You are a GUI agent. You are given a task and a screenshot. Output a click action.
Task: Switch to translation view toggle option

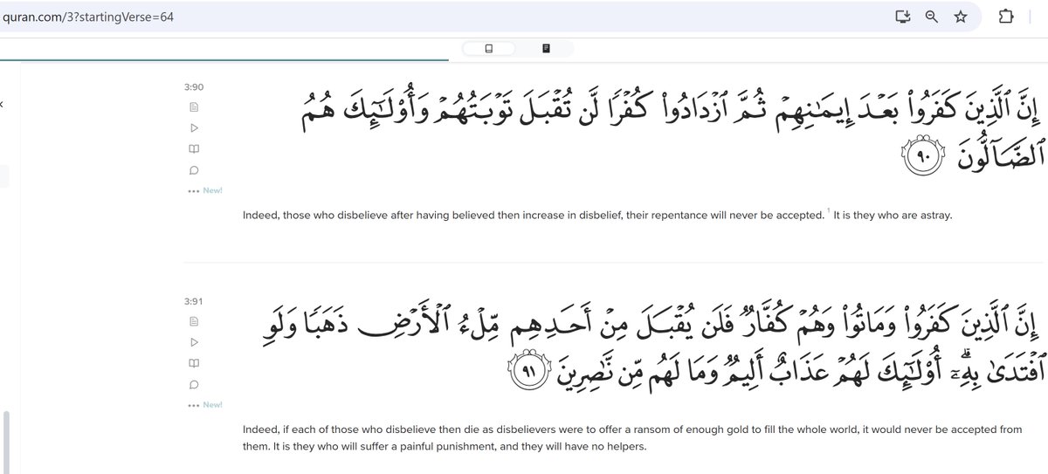[x=488, y=48]
